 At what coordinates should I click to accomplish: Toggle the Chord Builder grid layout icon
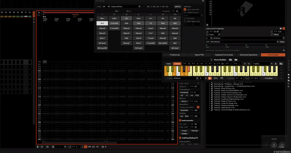(x=281, y=63)
